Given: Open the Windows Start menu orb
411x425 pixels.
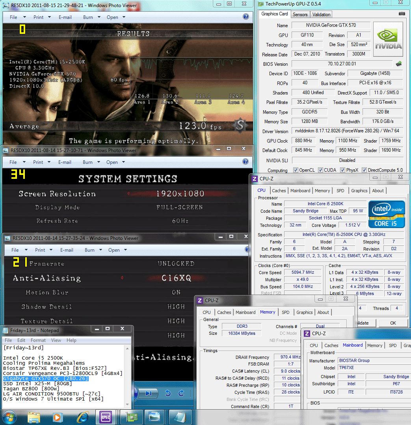Looking at the screenshot, I should pyautogui.click(x=9, y=418).
